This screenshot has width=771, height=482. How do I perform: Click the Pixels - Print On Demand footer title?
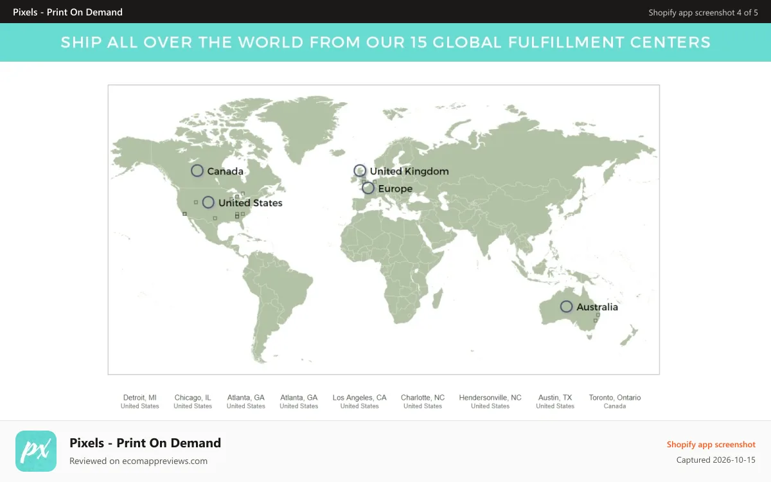click(145, 443)
